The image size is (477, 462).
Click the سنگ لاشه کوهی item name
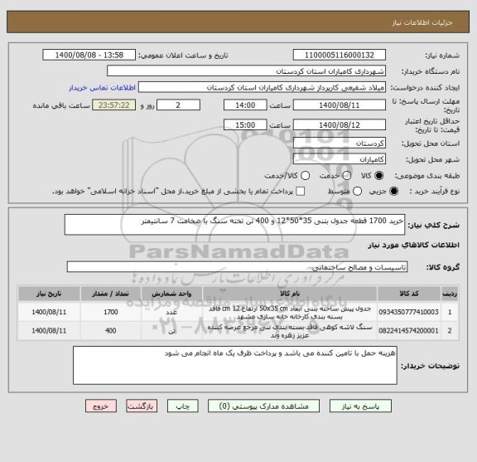(x=290, y=331)
